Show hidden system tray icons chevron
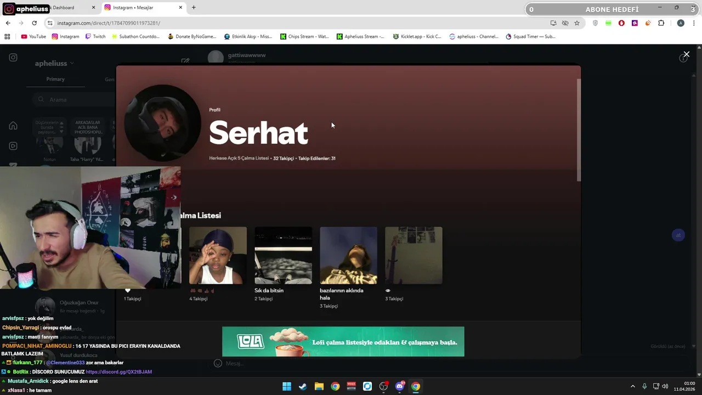The width and height of the screenshot is (702, 395). pyautogui.click(x=632, y=386)
